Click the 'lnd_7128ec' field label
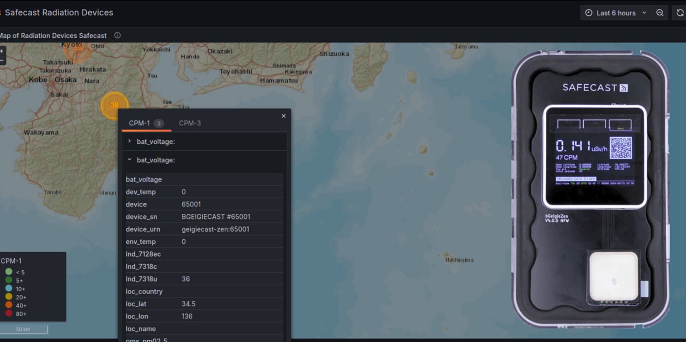Image resolution: width=686 pixels, height=342 pixels. [x=143, y=254]
